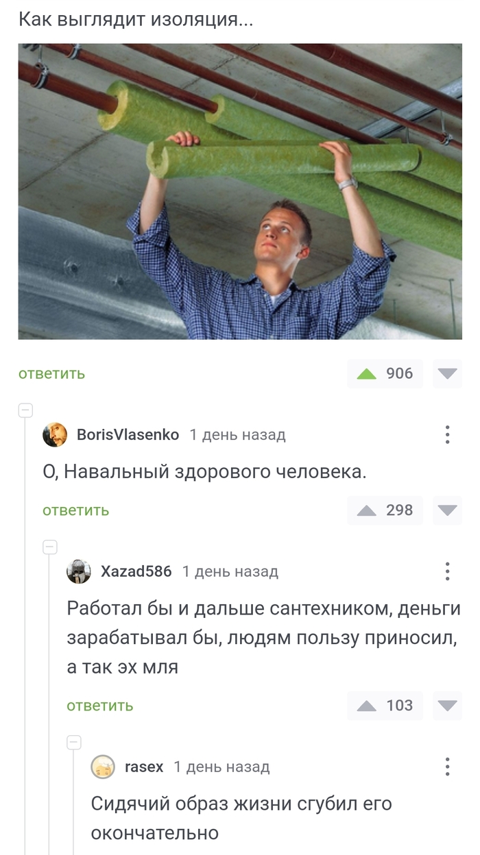Collapse the replies under BorisVlasenko's comment
The image size is (480, 855).
(x=50, y=547)
